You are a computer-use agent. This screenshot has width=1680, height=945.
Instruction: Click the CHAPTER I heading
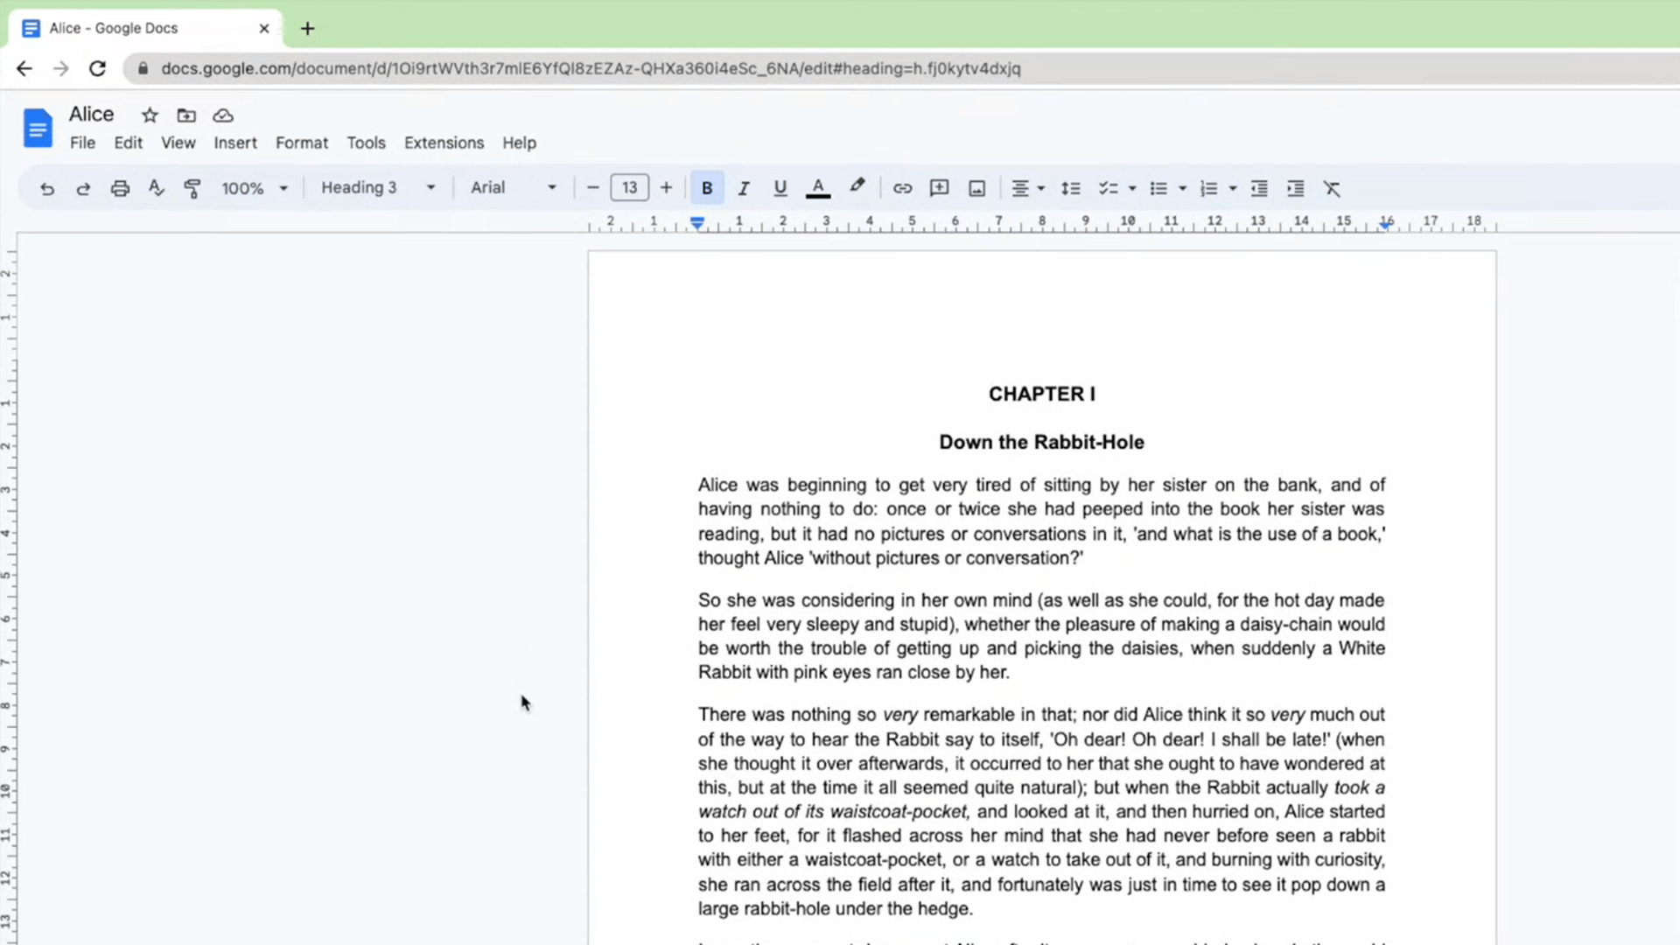[1041, 394]
